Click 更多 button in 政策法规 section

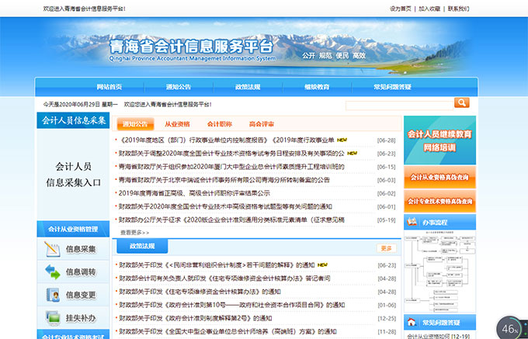click(x=386, y=248)
